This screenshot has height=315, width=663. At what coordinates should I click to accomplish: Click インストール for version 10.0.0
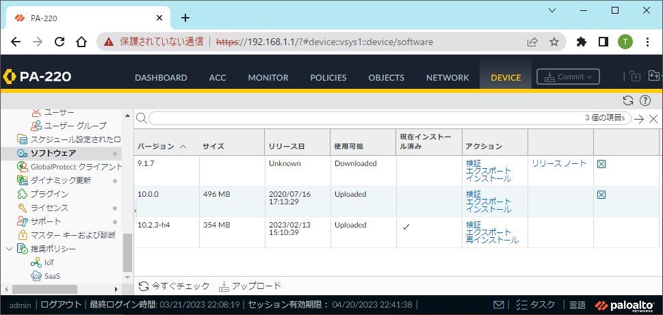click(489, 210)
